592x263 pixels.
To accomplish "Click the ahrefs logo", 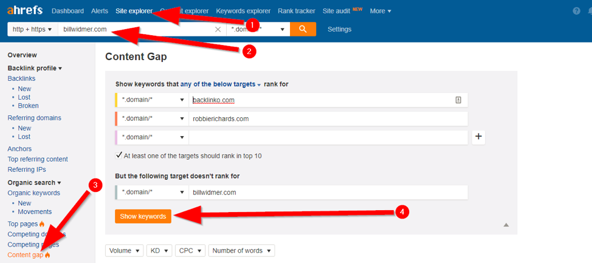I will click(25, 10).
